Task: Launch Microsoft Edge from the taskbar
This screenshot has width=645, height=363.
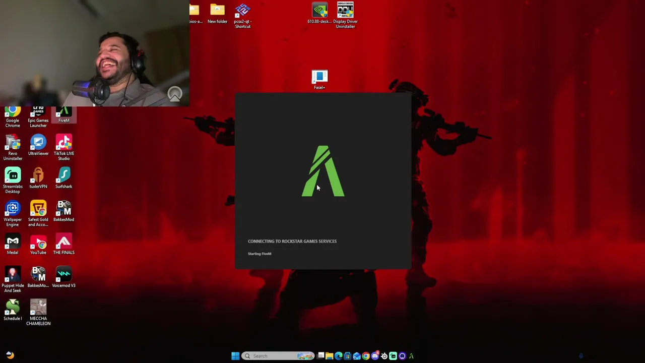Action: (338, 356)
